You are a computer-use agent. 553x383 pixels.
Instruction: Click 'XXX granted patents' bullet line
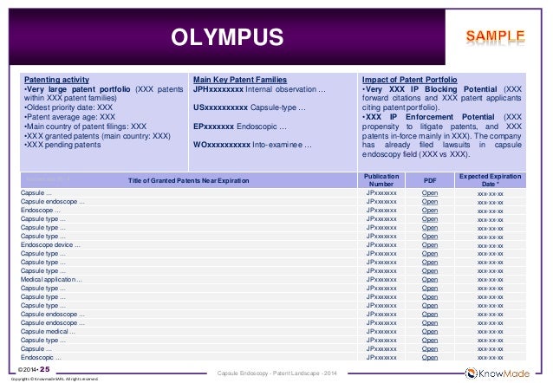(97, 136)
